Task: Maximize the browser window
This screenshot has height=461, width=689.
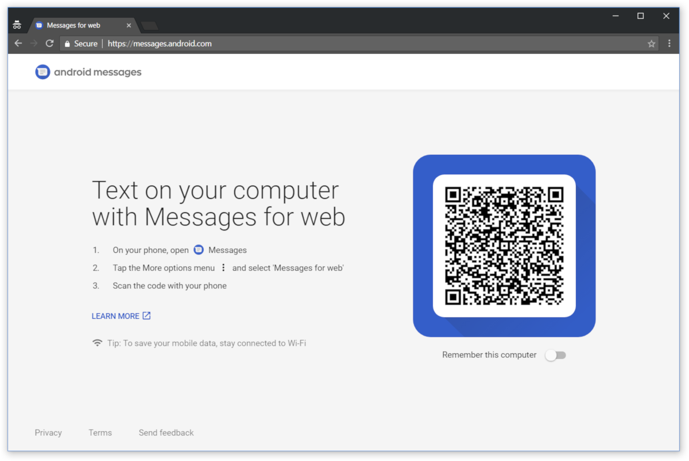Action: (641, 16)
